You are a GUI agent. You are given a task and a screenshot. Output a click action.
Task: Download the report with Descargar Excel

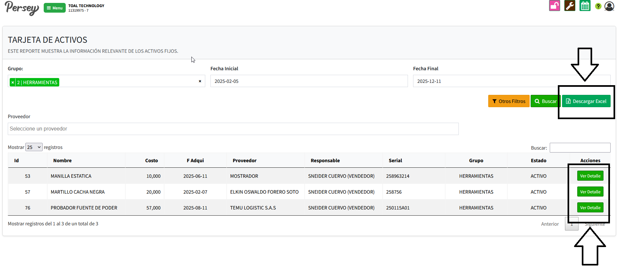click(586, 101)
